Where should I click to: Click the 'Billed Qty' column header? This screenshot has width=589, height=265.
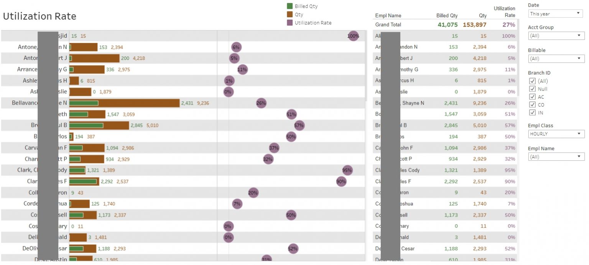pyautogui.click(x=447, y=16)
